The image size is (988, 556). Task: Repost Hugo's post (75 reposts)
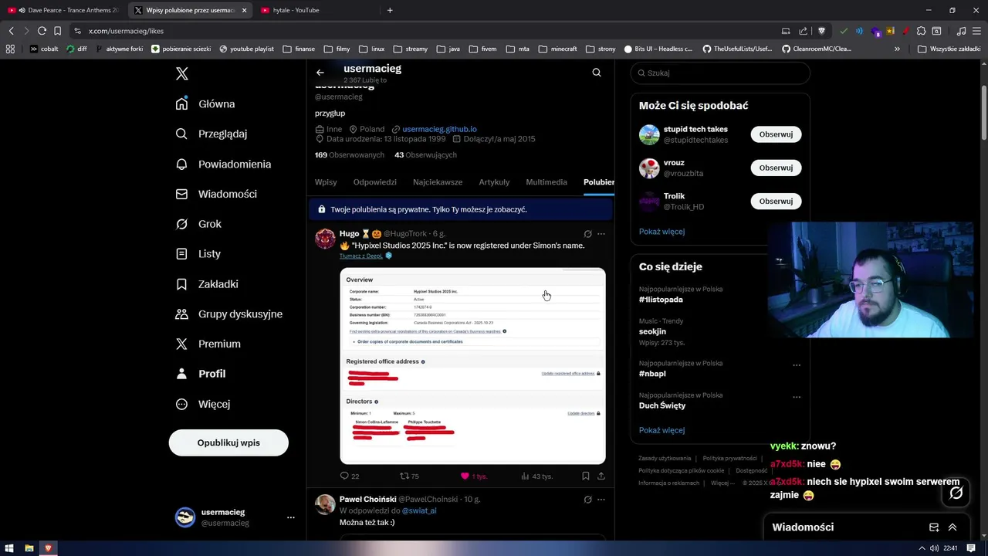(x=409, y=476)
